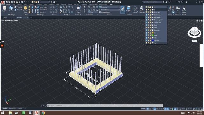This screenshot has height=115, width=204.
Task: Click the workspace switching gear in status bar
Action: [x=187, y=109]
